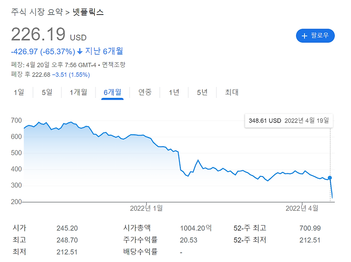This screenshot has height=262, width=351.
Task: Open the 주식 시장 요약 breadcrumb link
Action: pyautogui.click(x=37, y=12)
